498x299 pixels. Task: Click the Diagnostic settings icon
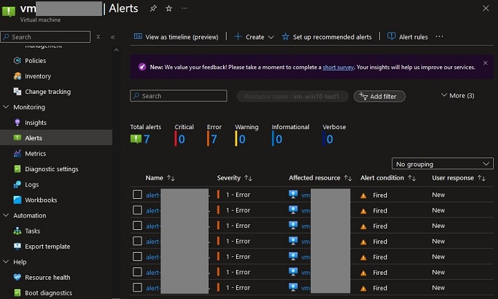(x=17, y=169)
